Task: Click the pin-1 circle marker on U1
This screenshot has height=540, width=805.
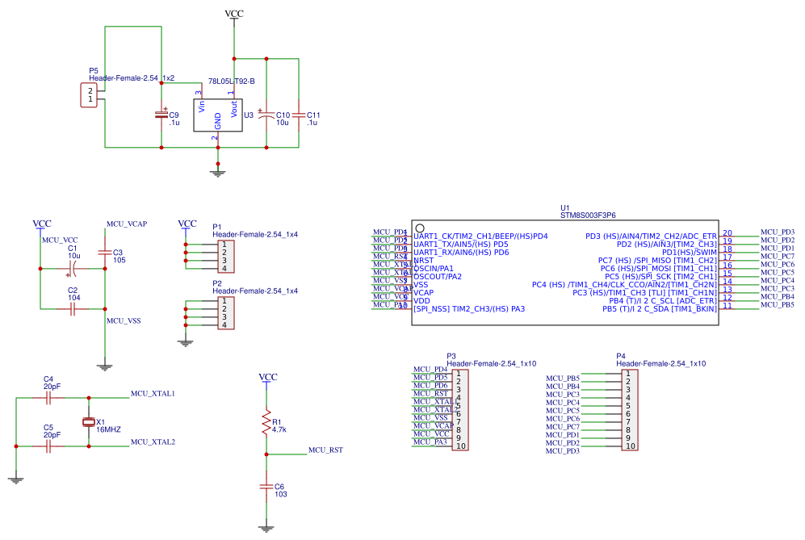Action: [420, 228]
